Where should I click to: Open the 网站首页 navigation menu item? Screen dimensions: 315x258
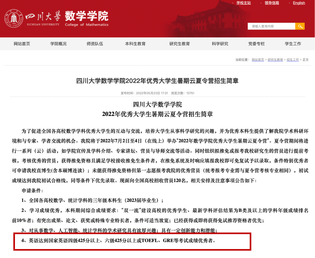[x=22, y=44]
